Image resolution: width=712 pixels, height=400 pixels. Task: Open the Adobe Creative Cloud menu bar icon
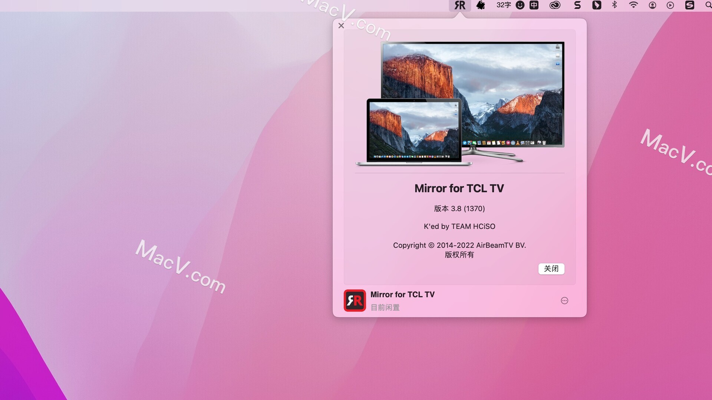point(554,5)
